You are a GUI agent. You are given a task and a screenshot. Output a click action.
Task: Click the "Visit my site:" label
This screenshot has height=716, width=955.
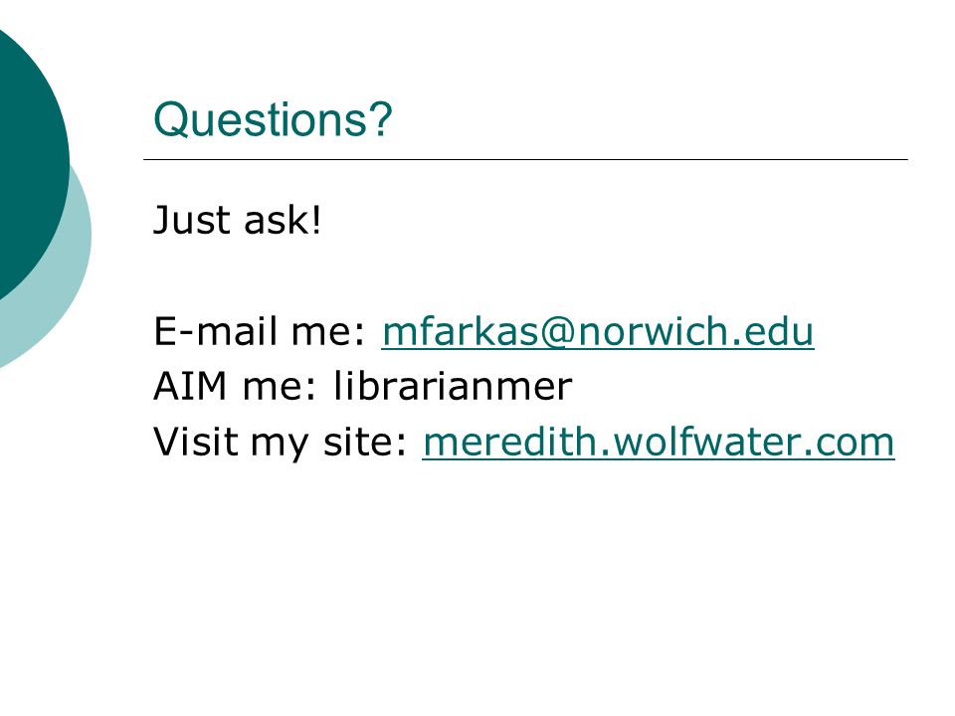pyautogui.click(x=281, y=442)
